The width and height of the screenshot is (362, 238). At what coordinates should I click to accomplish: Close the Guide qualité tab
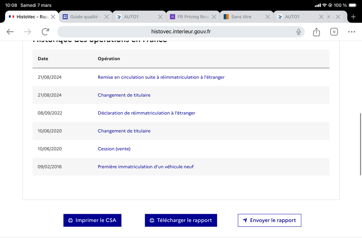106,17
